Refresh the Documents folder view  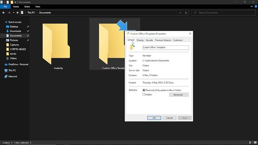coord(186,12)
